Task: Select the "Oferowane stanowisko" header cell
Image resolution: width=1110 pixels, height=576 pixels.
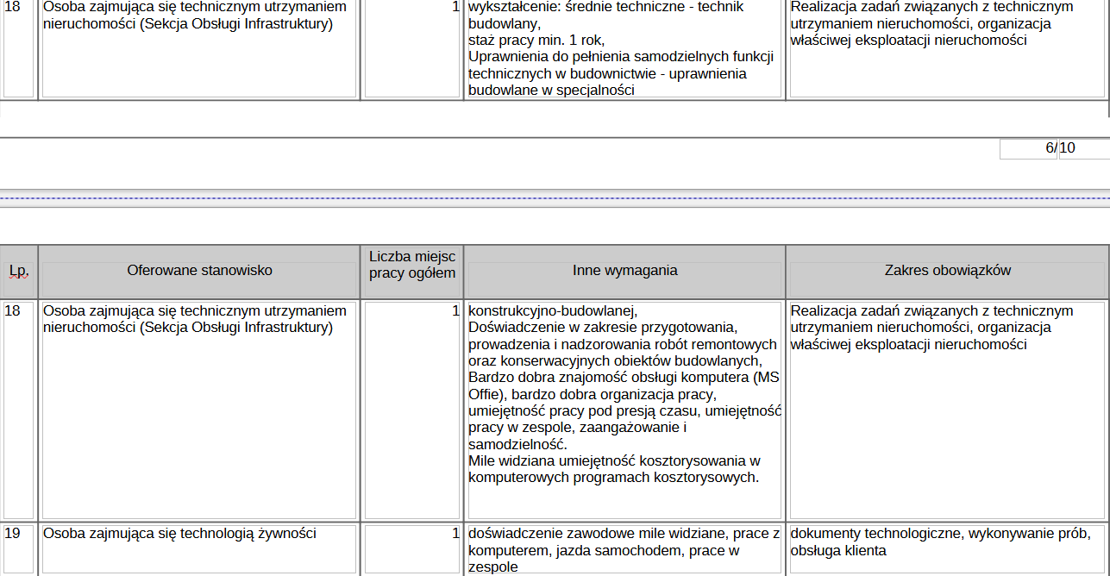Action: click(199, 271)
